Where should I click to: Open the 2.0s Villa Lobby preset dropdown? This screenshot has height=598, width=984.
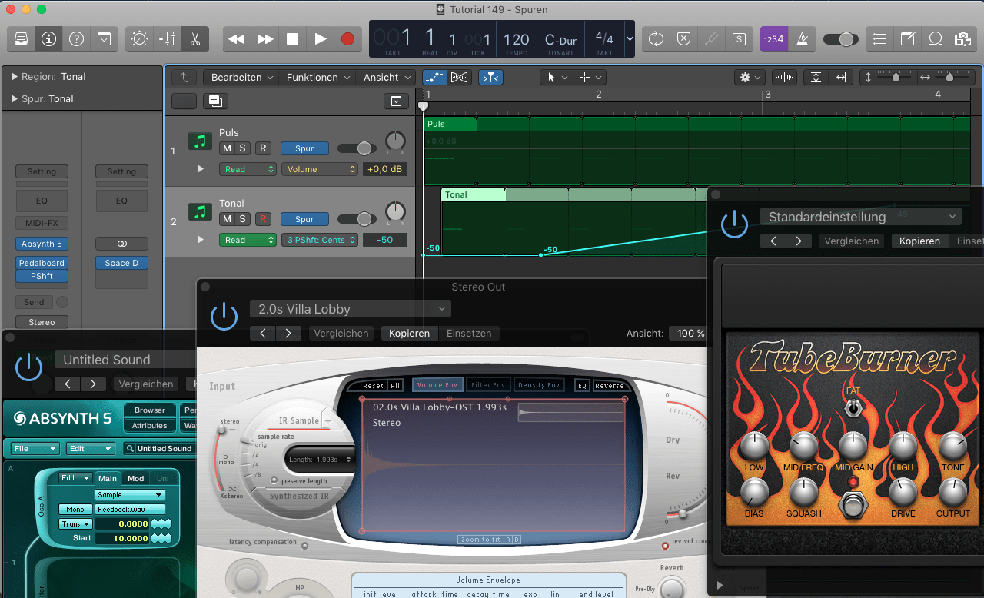tap(350, 309)
